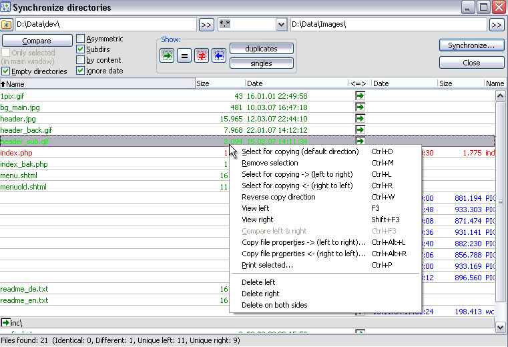The height and width of the screenshot is (347, 508).
Task: Toggle show right-to-left blue arrow filter
Action: [219, 55]
